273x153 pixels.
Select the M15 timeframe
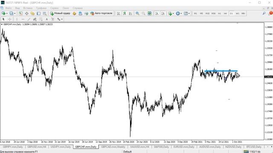click(207, 13)
